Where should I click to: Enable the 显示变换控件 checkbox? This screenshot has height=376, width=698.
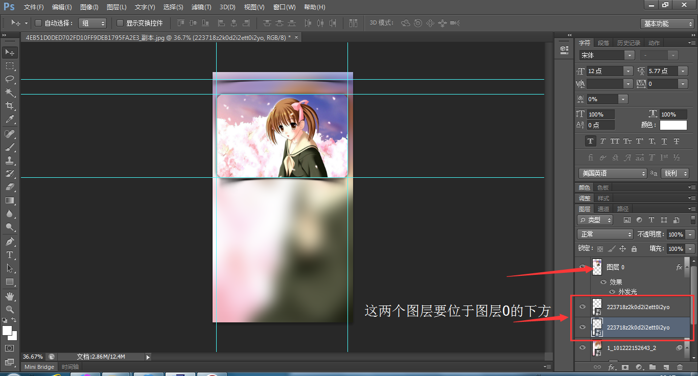click(x=120, y=23)
